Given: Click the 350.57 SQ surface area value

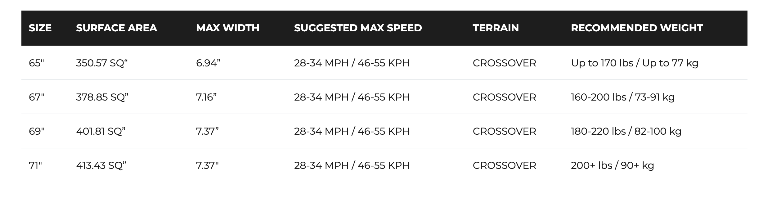Looking at the screenshot, I should [x=102, y=63].
